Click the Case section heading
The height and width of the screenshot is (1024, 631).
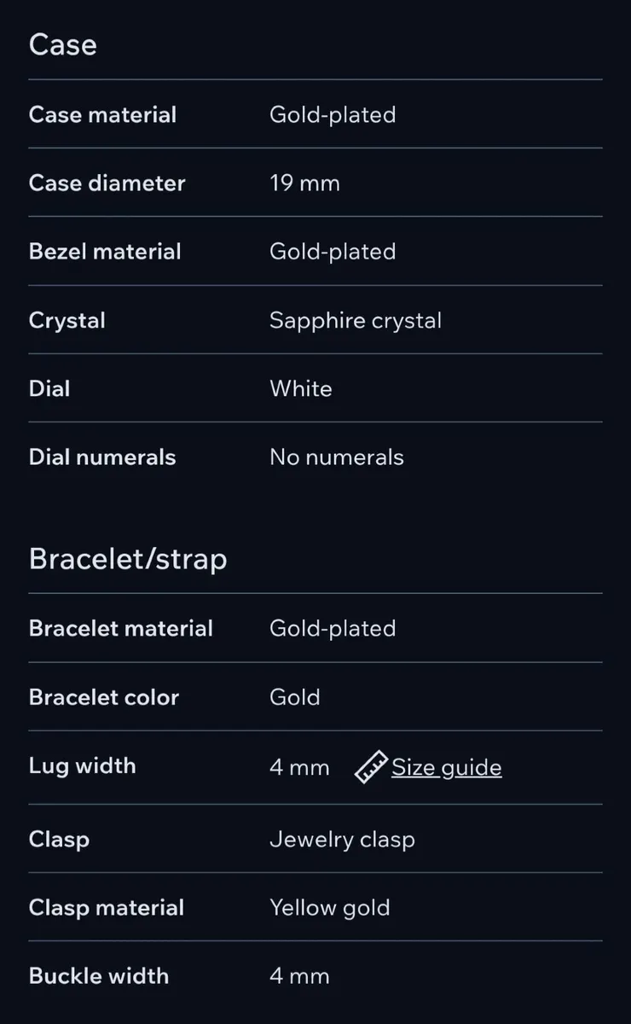[63, 44]
